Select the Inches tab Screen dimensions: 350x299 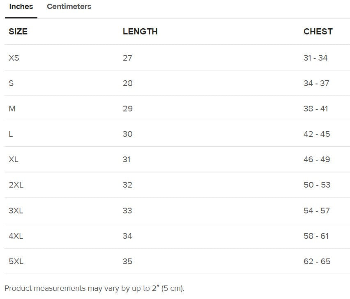pyautogui.click(x=21, y=7)
